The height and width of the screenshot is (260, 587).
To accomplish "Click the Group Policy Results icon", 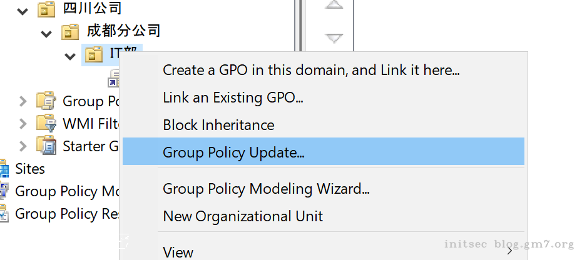I will [4, 213].
